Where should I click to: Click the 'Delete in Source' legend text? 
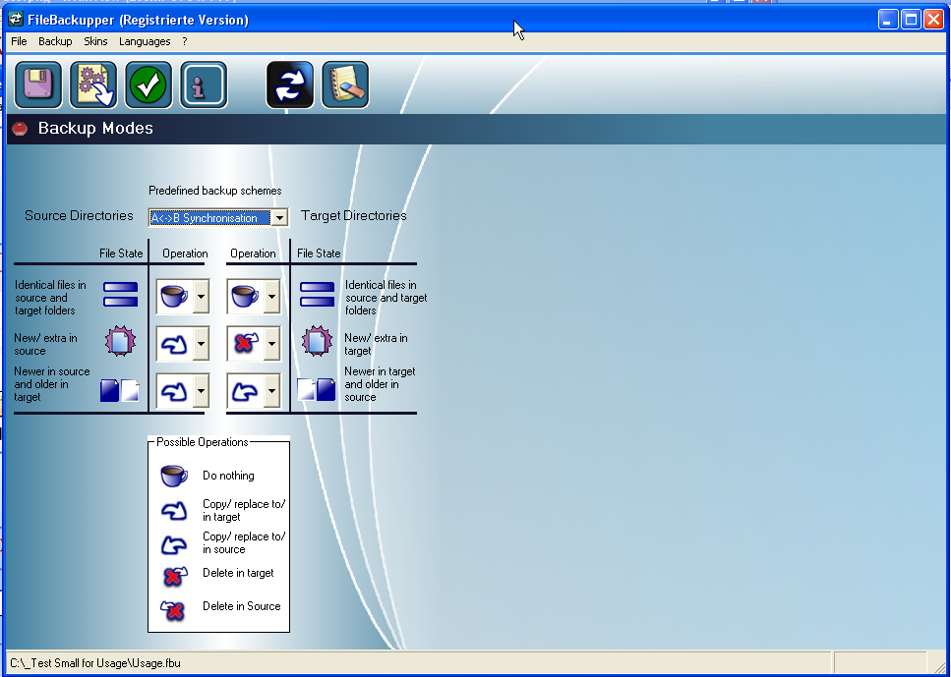(x=241, y=606)
